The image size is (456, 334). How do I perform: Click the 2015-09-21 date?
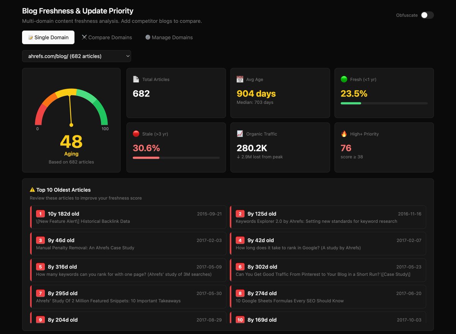coord(209,214)
